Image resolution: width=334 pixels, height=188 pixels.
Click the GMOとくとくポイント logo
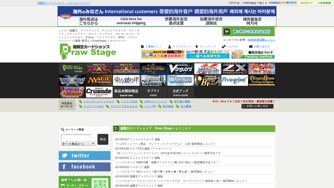coord(283,3)
